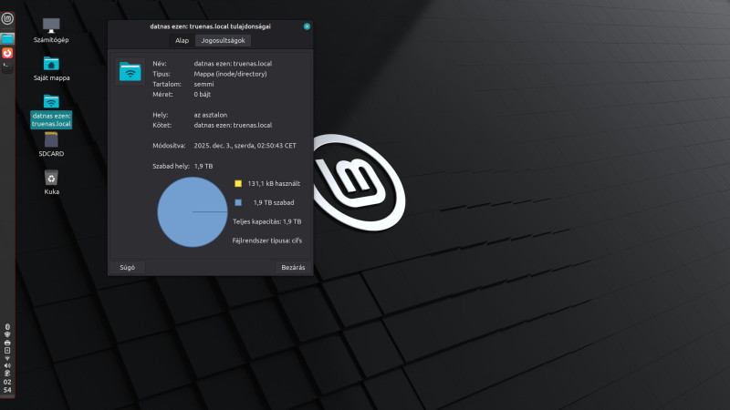The width and height of the screenshot is (730, 410).
Task: Click the network folder icon in the properties dialog
Action: (130, 72)
